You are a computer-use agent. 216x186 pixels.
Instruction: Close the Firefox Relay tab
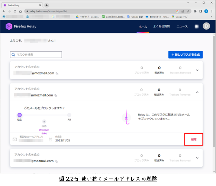[x=40, y=5]
